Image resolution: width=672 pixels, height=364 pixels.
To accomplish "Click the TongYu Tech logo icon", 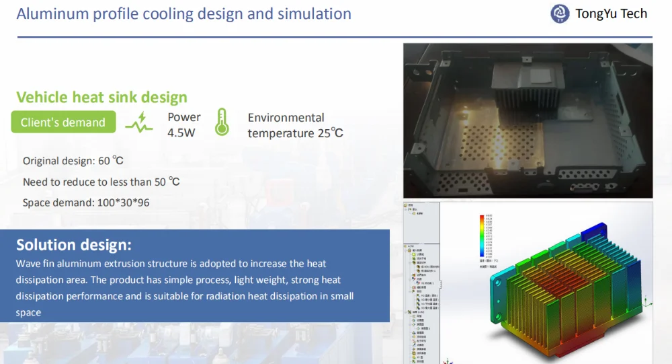I will 560,13.
